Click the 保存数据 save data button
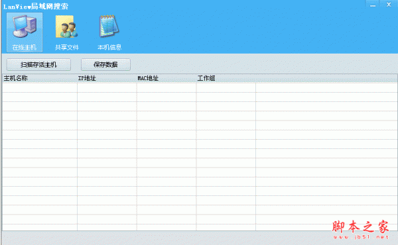This screenshot has height=245, width=398. 105,65
